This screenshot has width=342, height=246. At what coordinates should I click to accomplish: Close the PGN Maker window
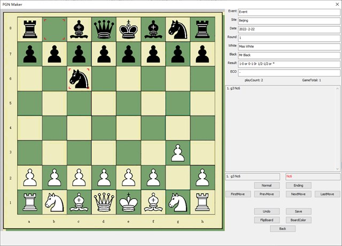337,4
